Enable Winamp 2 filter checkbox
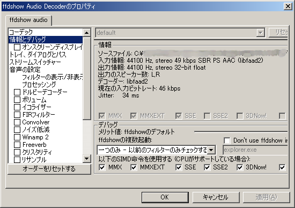295x208 pixels. (17, 137)
